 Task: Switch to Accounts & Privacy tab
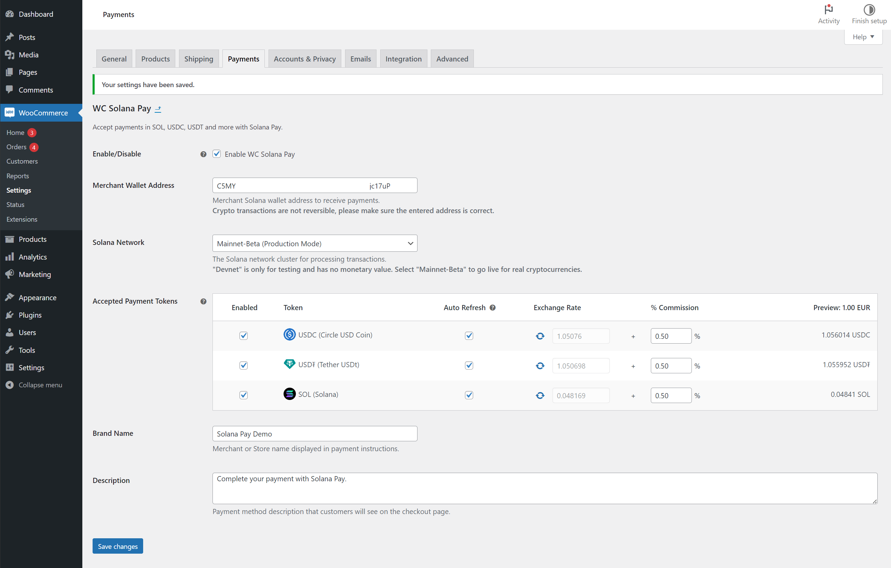(304, 58)
